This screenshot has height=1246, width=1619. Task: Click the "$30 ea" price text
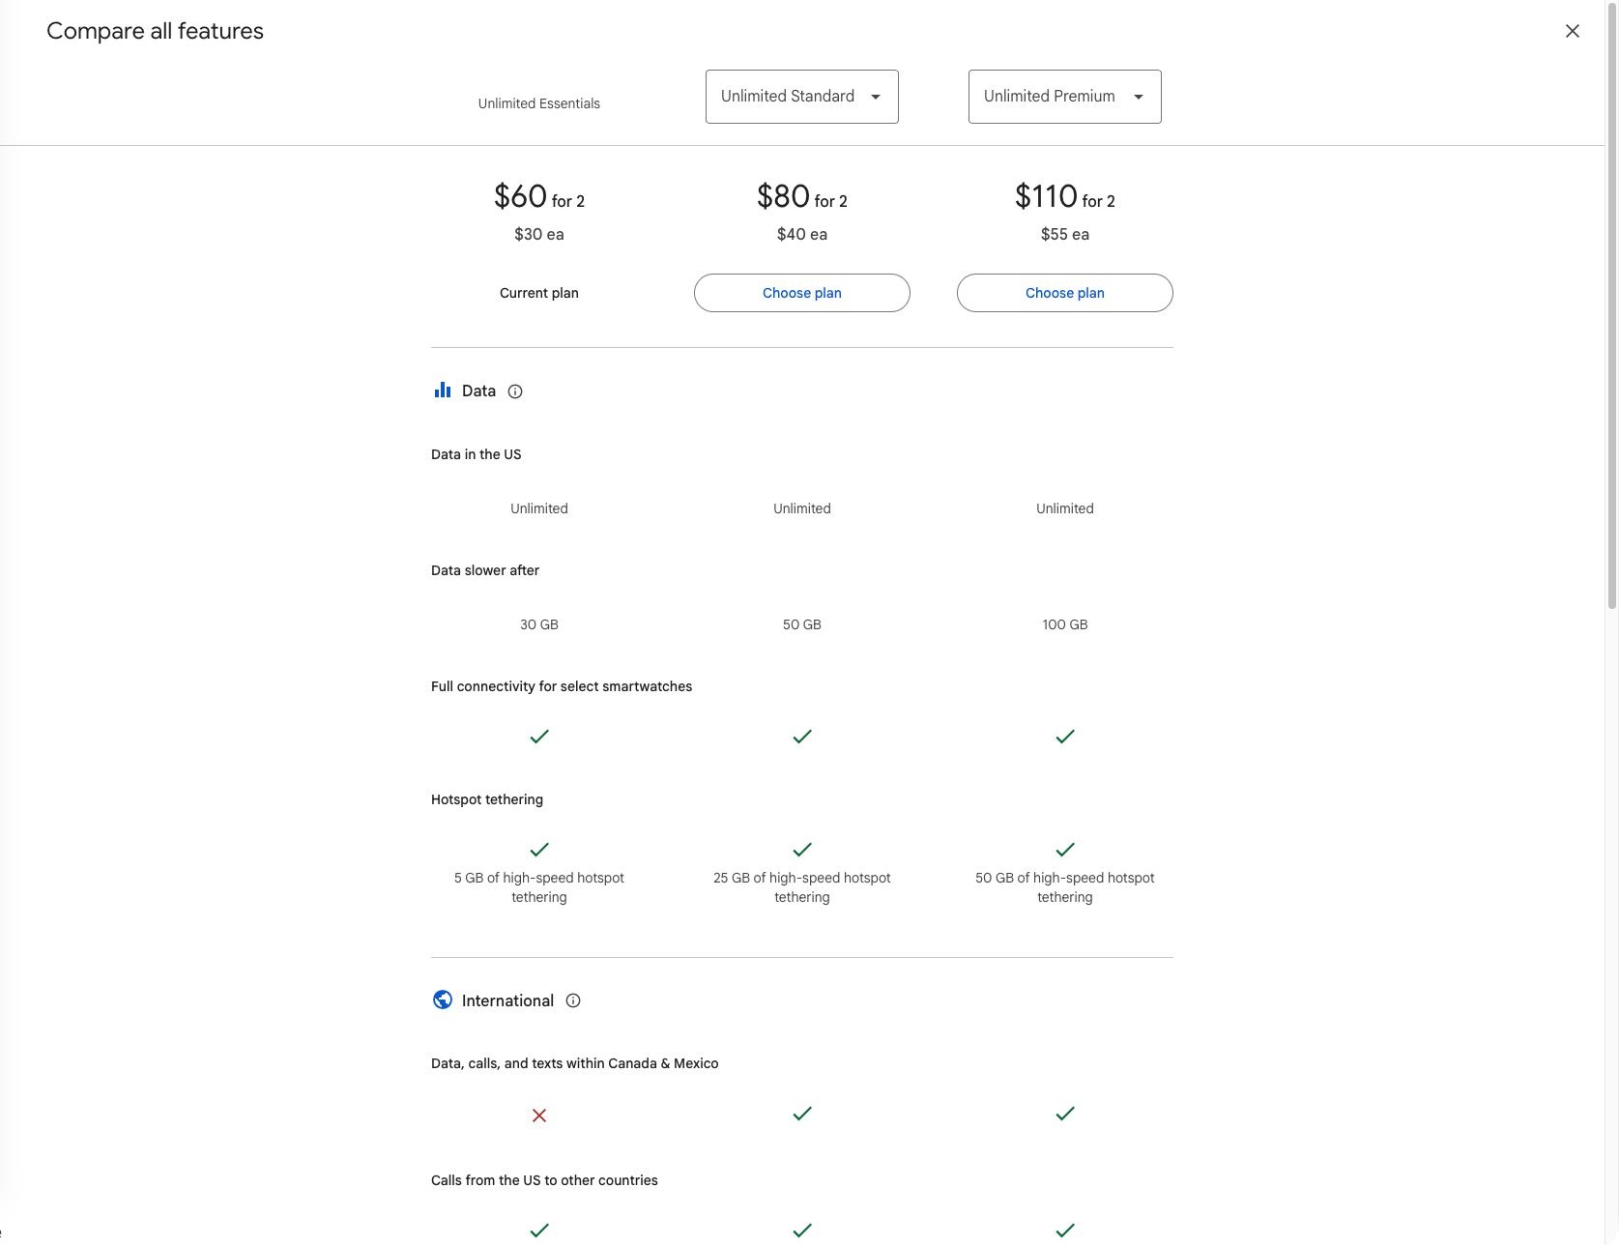(x=539, y=234)
